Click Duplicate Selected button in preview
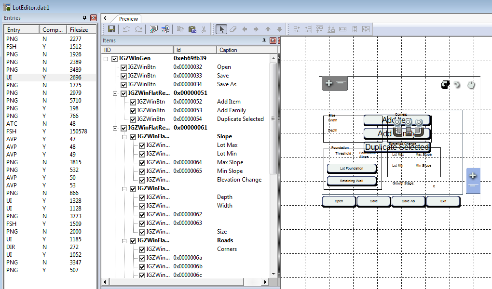492x289 pixels. (x=397, y=147)
